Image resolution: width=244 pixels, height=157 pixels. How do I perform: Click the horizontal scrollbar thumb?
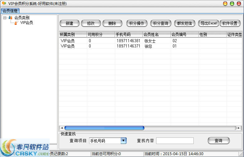(104, 128)
